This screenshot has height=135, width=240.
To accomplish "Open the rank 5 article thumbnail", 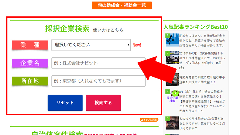I will pos(172,123).
